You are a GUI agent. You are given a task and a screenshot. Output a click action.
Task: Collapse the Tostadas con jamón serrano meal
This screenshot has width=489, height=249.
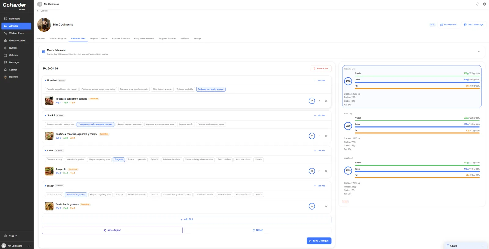point(319,101)
